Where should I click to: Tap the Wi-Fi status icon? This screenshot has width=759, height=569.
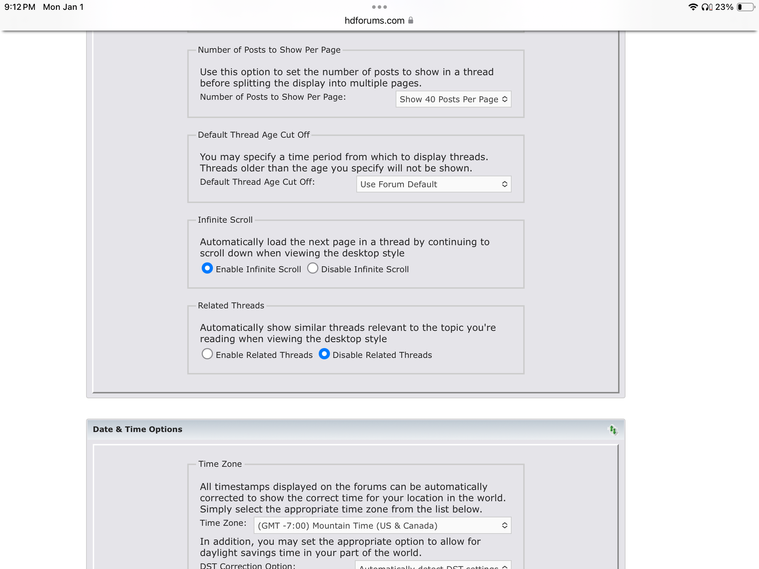(x=693, y=7)
